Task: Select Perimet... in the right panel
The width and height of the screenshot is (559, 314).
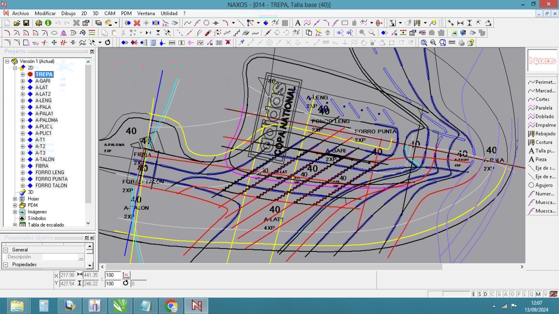Action: coord(542,82)
